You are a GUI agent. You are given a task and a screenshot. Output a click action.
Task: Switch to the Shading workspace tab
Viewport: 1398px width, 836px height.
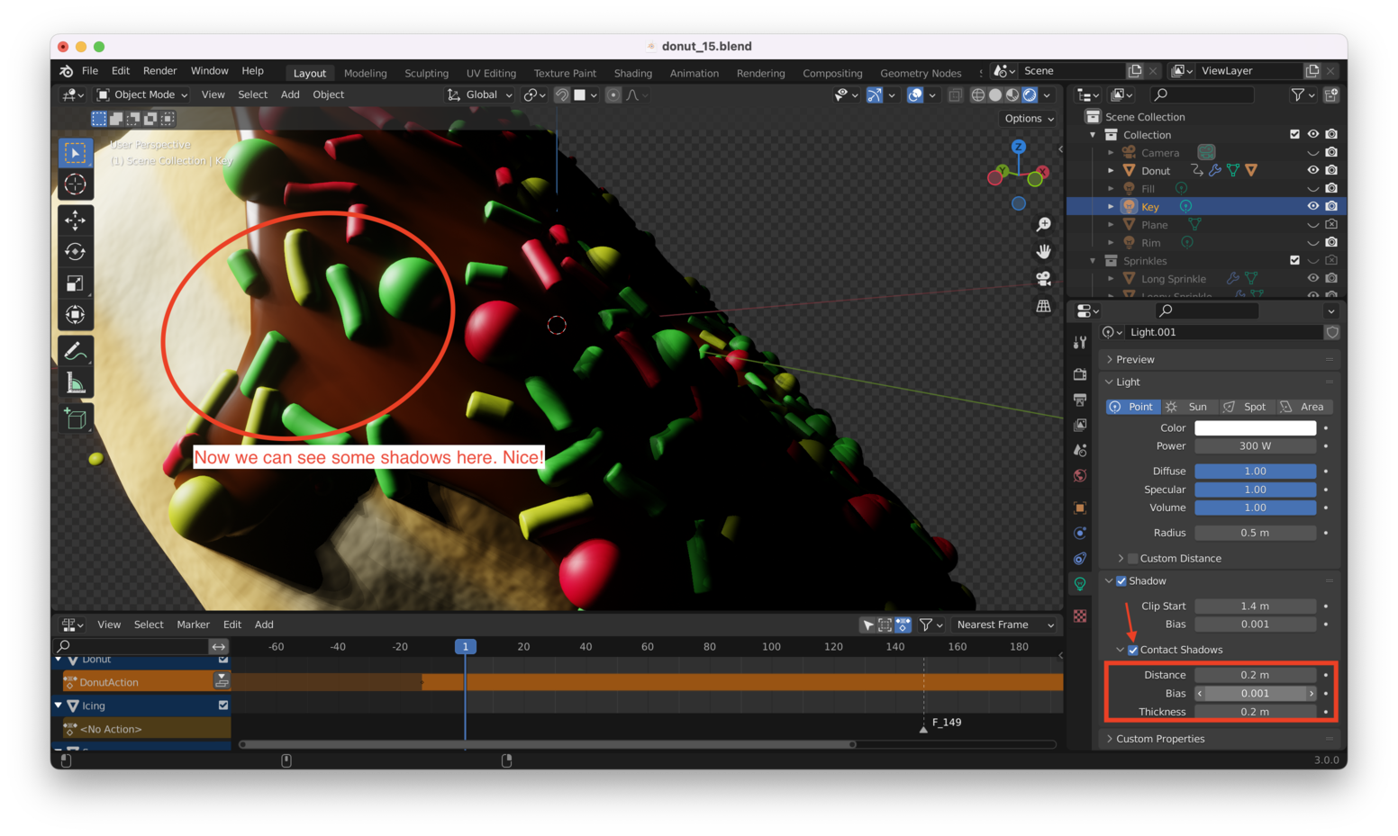pos(632,73)
